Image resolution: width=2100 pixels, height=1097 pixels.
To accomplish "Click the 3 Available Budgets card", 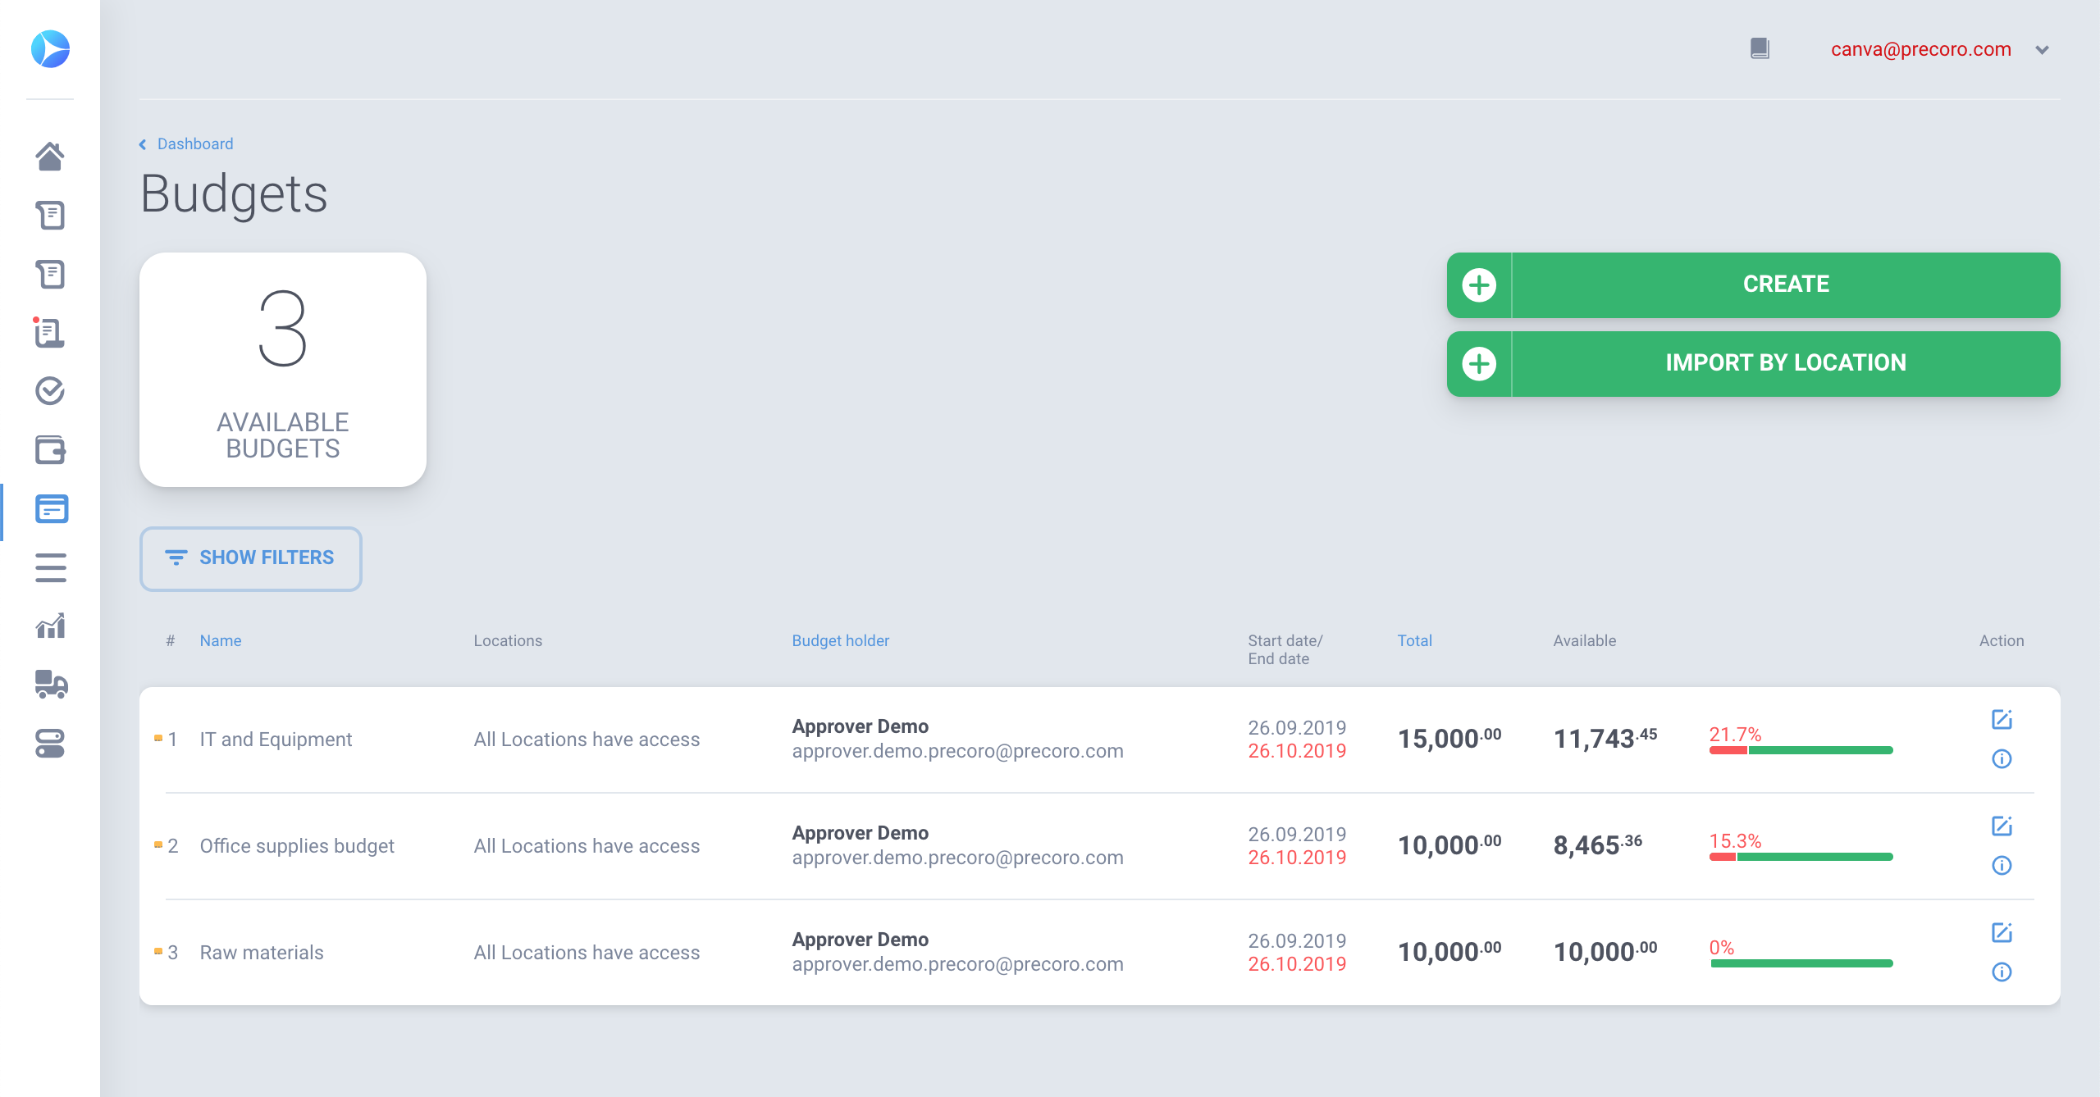I will (283, 370).
